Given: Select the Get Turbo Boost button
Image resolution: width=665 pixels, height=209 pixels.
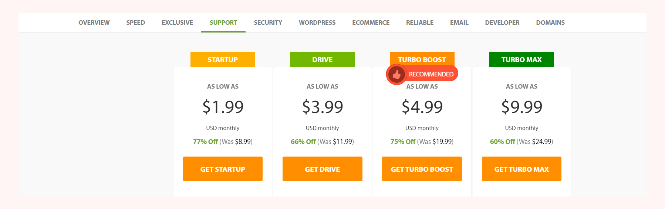Looking at the screenshot, I should point(422,169).
